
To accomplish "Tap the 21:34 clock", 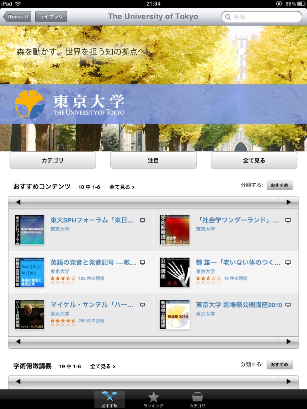I will click(x=153, y=4).
